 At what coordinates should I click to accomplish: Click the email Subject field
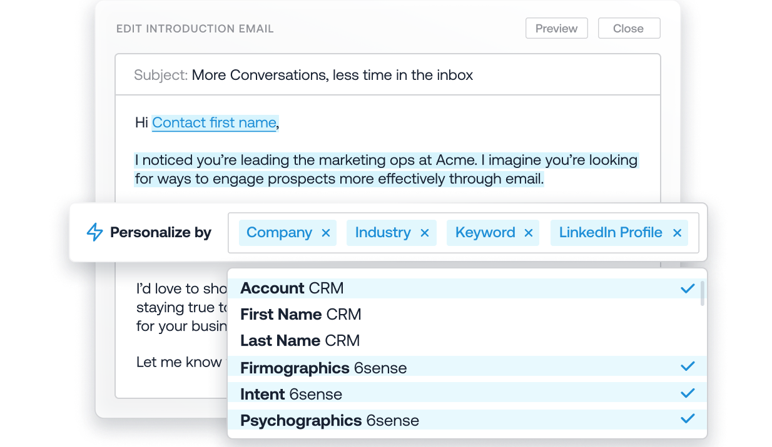click(x=388, y=75)
